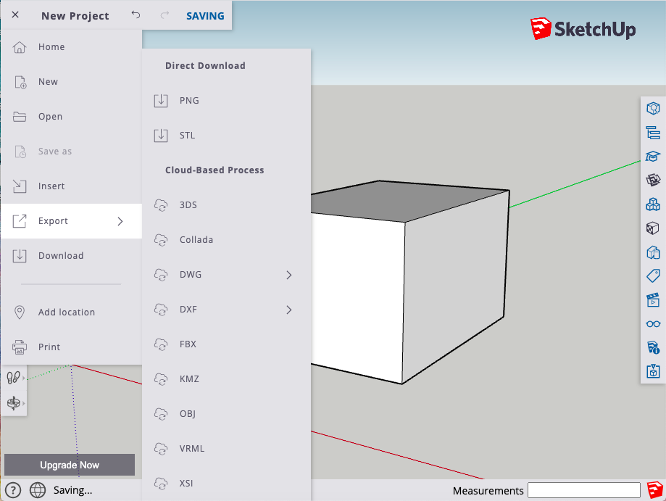Open the Scenes panel
The height and width of the screenshot is (501, 666).
(x=652, y=299)
